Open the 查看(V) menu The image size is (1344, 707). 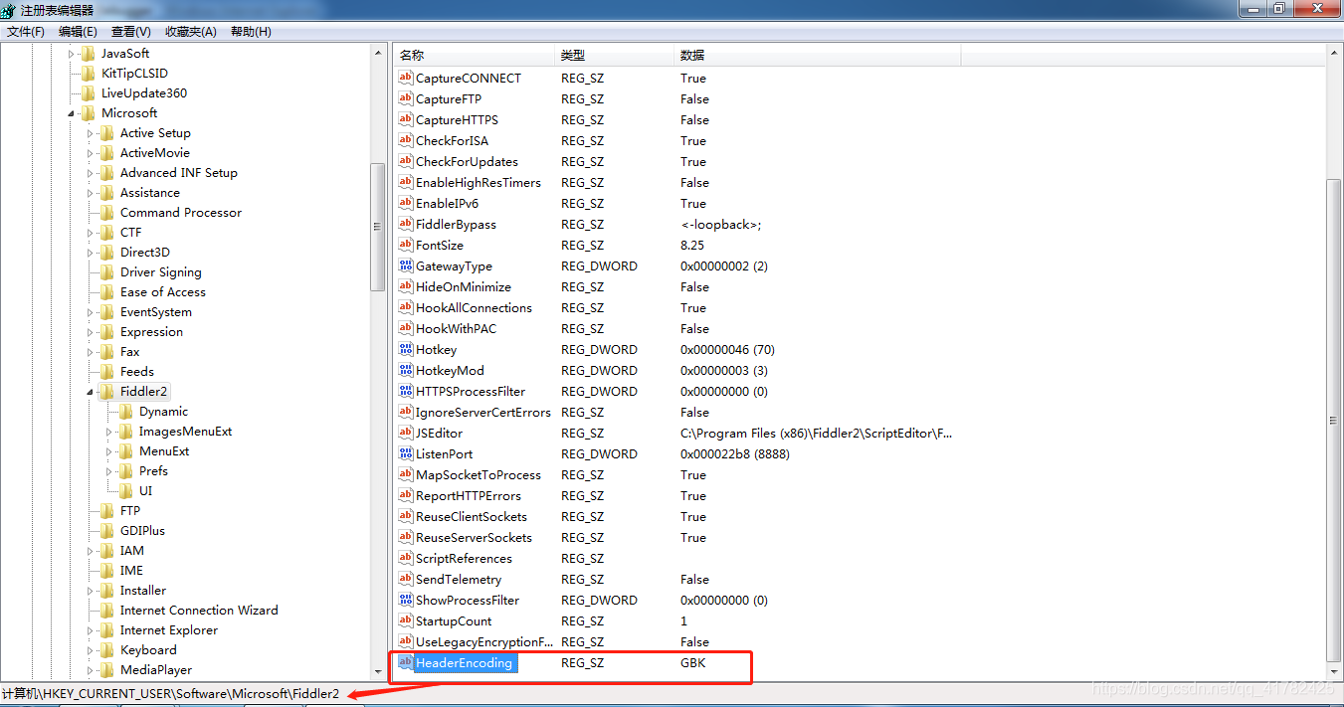tap(131, 32)
